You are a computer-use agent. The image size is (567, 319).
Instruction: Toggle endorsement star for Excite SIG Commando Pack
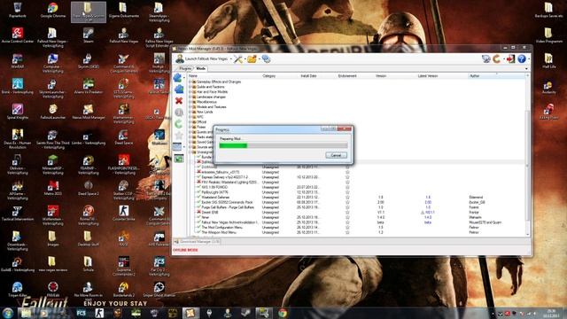pyautogui.click(x=347, y=203)
